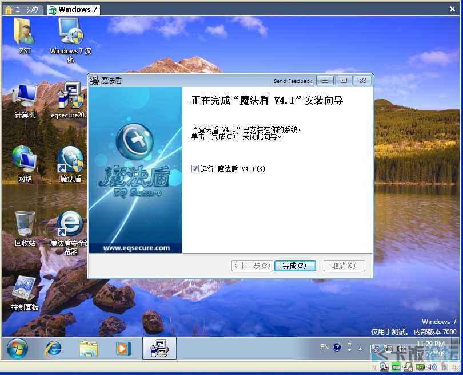Maximize the 魔法盾 installer window

click(344, 81)
